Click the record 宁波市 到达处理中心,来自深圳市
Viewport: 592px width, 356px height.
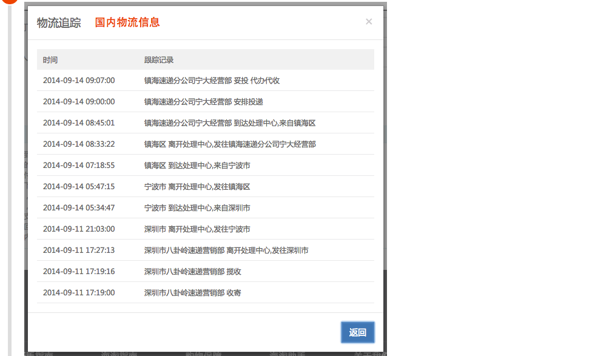(197, 207)
